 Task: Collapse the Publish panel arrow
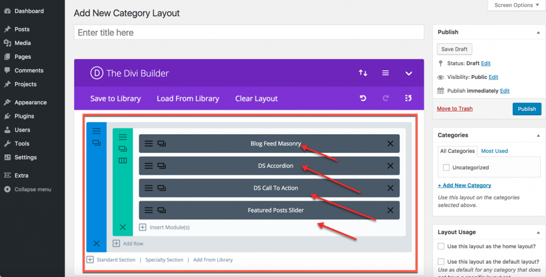coord(539,32)
